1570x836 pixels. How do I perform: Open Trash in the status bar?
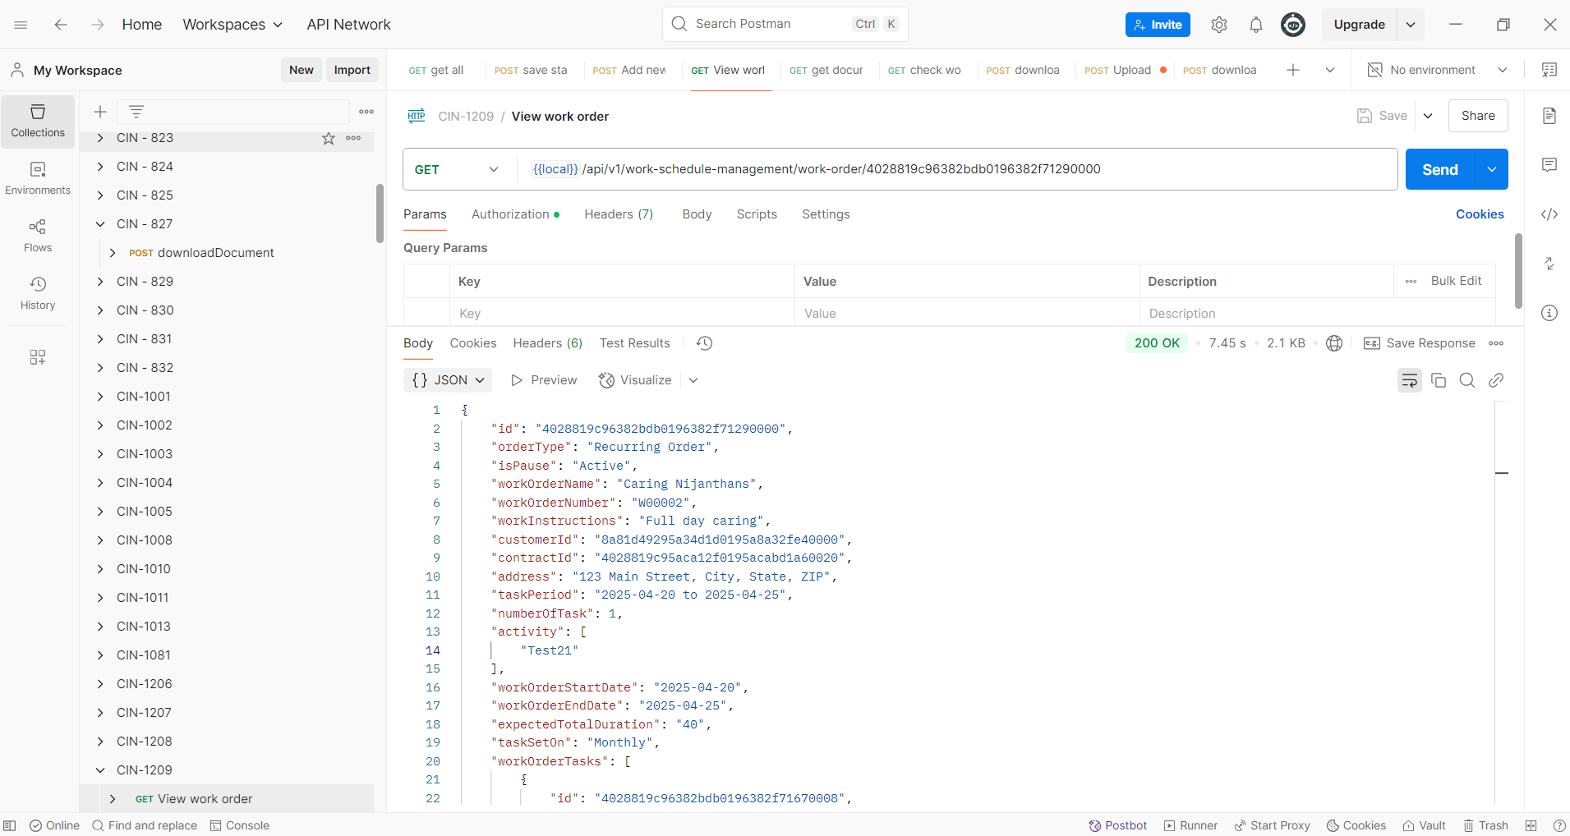click(x=1485, y=825)
